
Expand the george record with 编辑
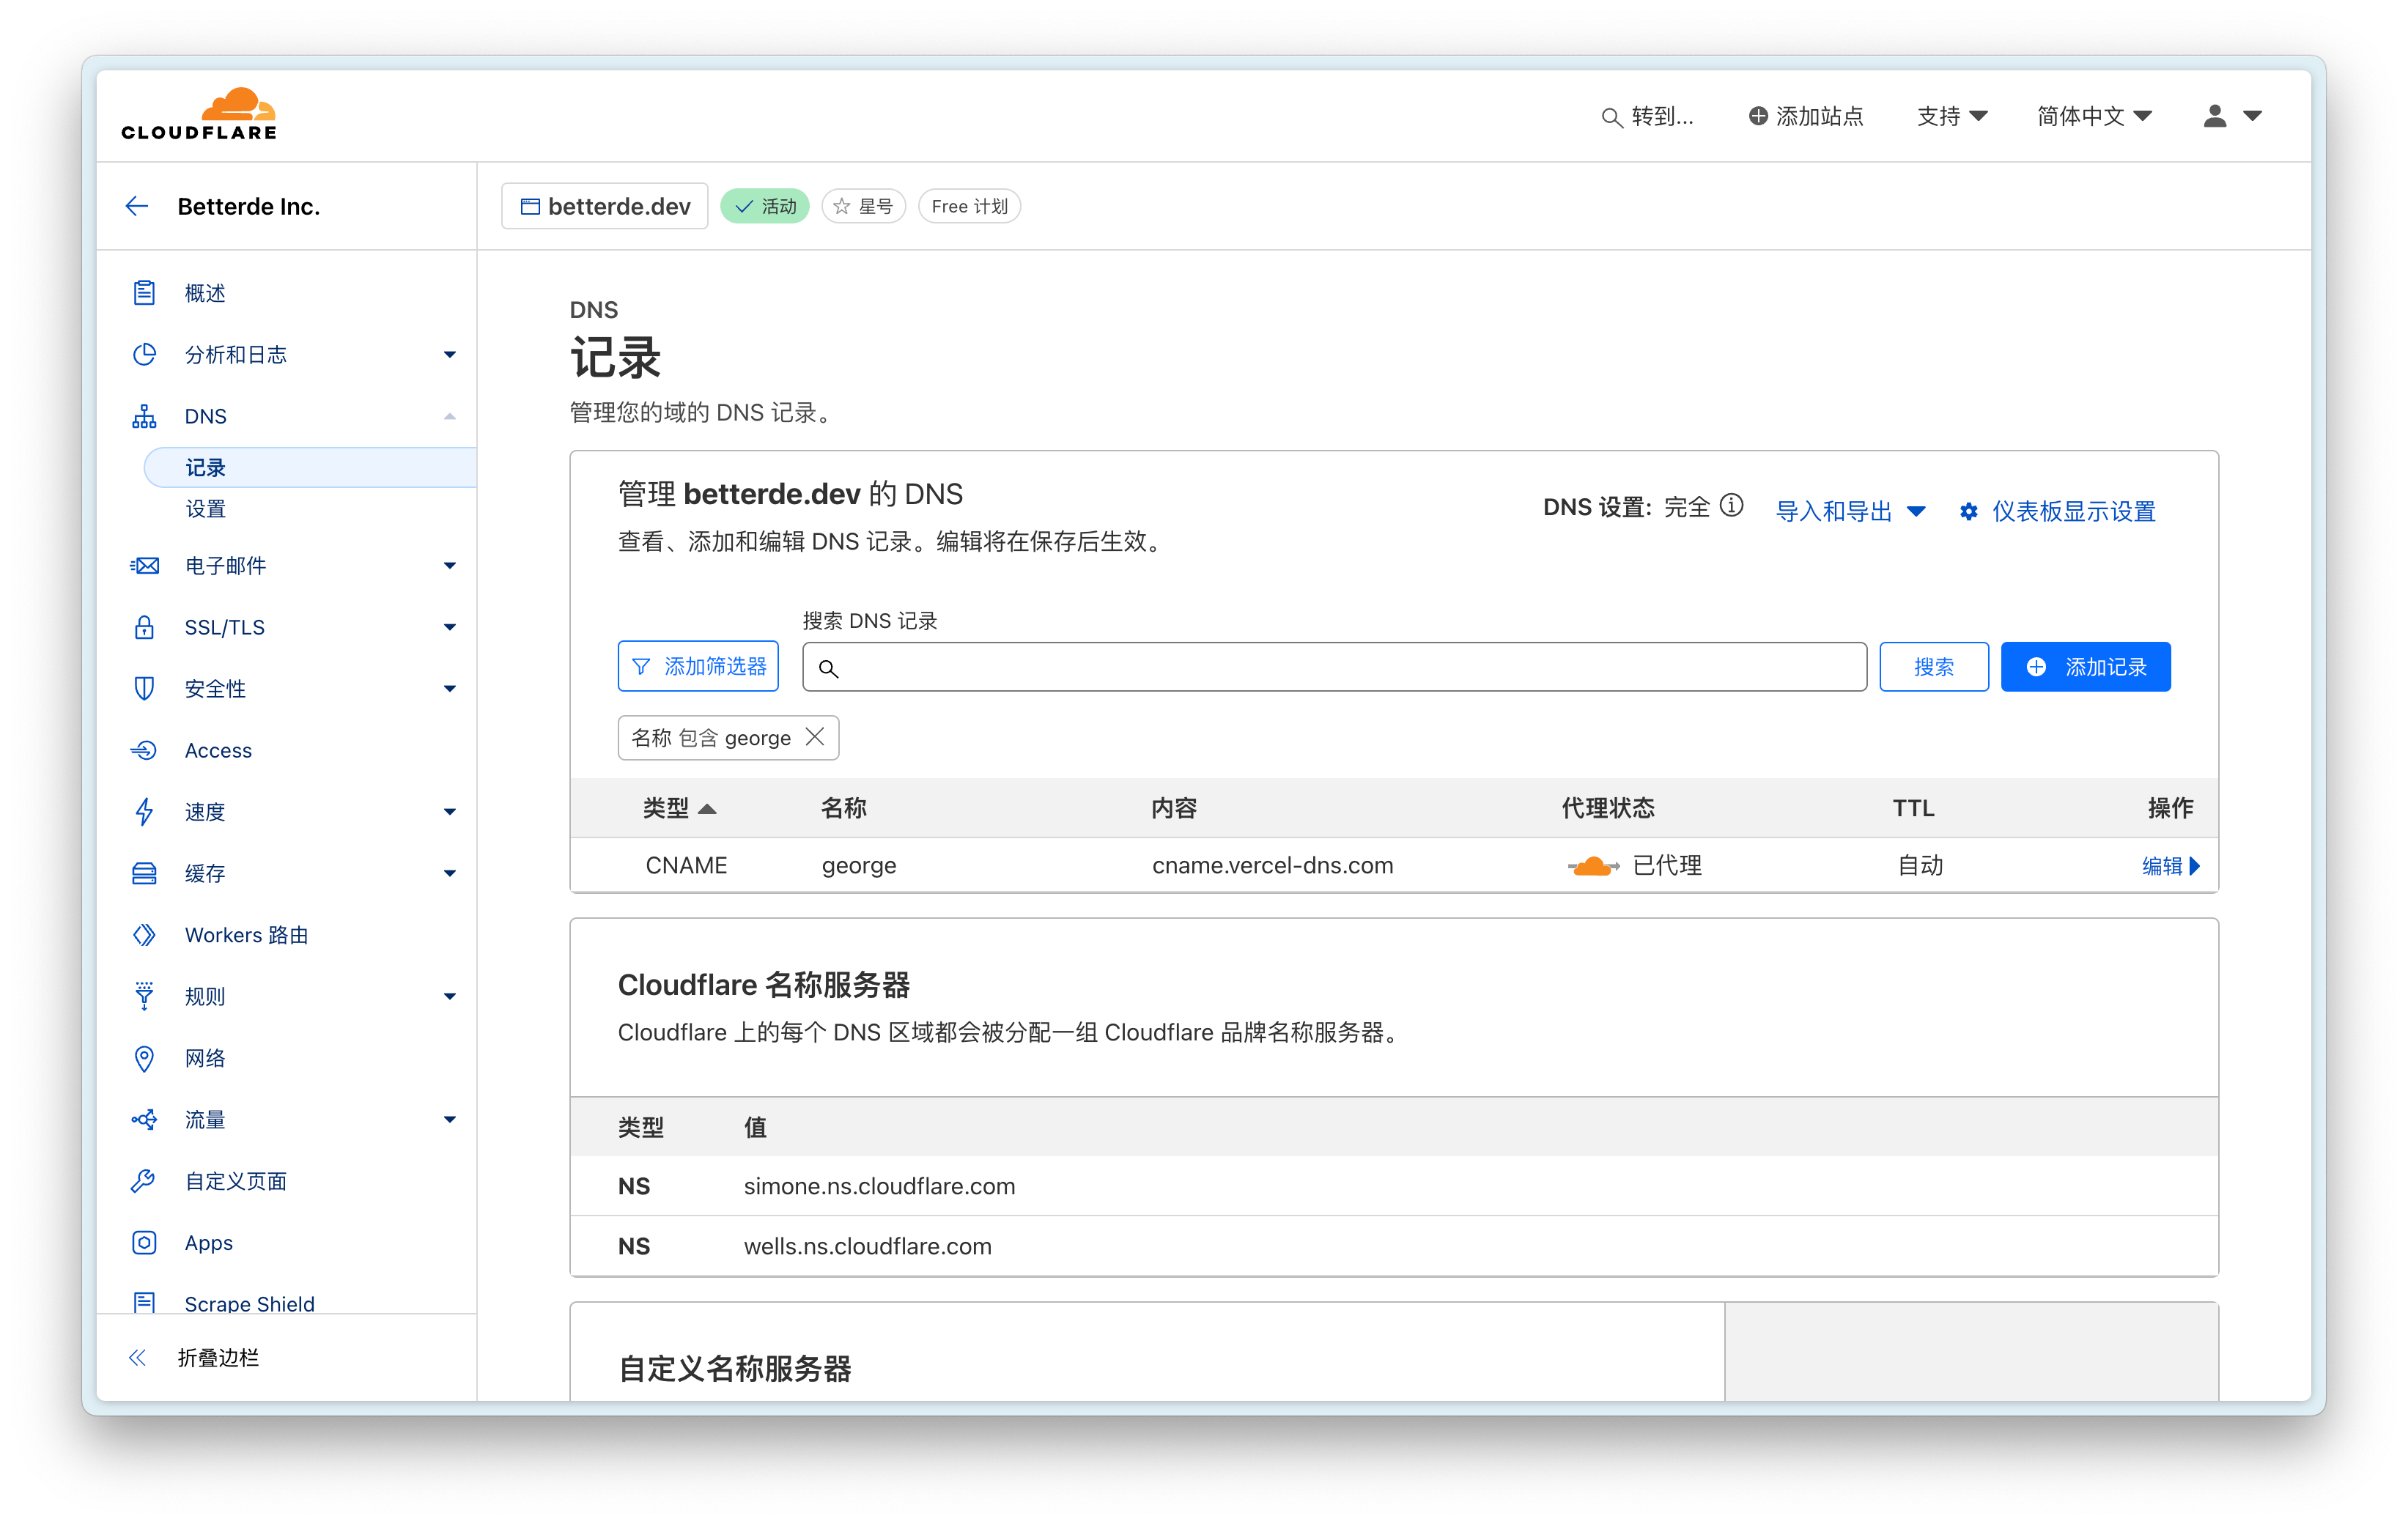pos(2170,865)
